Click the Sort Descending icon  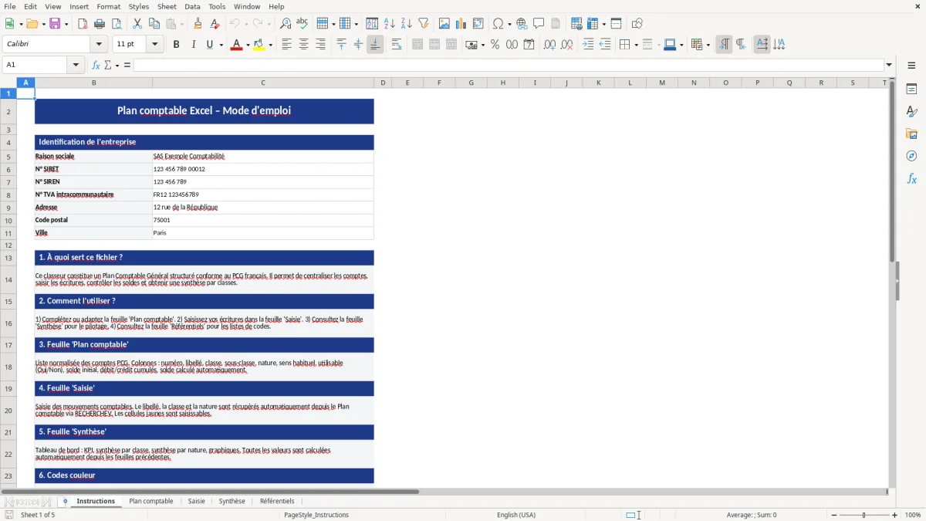pyautogui.click(x=406, y=24)
